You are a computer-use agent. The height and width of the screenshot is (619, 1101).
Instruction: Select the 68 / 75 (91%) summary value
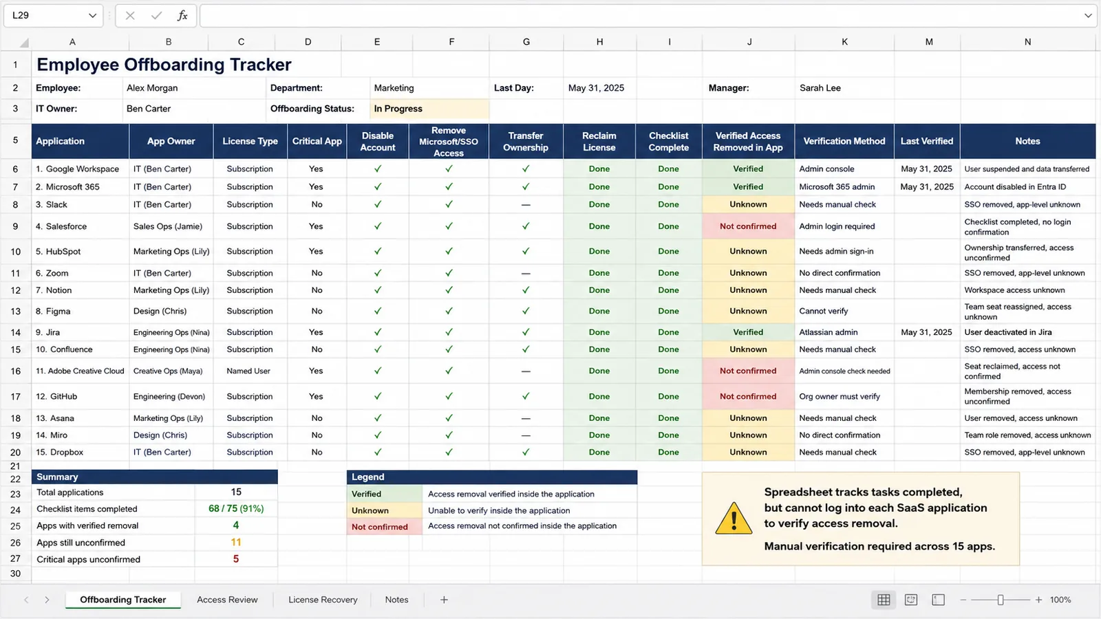click(236, 509)
